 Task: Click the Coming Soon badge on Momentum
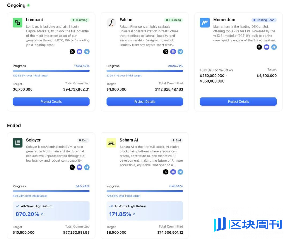pyautogui.click(x=264, y=20)
